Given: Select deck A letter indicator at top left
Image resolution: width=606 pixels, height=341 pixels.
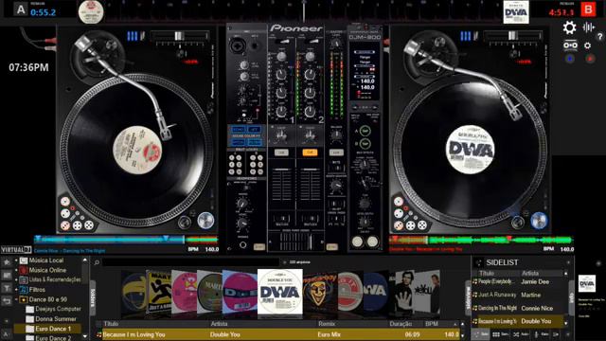Looking at the screenshot, I should [21, 9].
